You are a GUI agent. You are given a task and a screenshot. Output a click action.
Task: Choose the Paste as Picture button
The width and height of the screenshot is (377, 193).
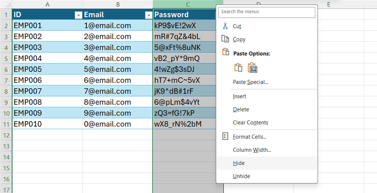[x=252, y=67]
